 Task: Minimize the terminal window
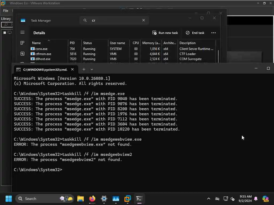[x=256, y=68]
